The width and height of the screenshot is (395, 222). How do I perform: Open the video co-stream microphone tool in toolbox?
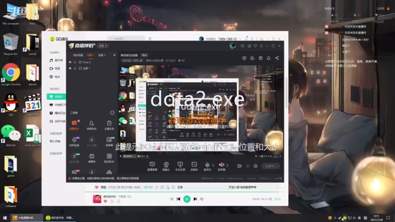pyautogui.click(x=74, y=142)
